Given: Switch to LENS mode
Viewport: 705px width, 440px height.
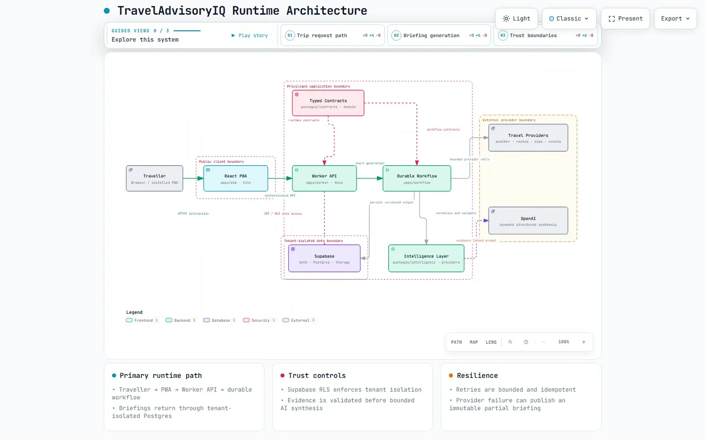Looking at the screenshot, I should (x=491, y=342).
